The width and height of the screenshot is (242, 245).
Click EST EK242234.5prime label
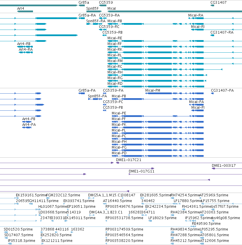point(161,207)
